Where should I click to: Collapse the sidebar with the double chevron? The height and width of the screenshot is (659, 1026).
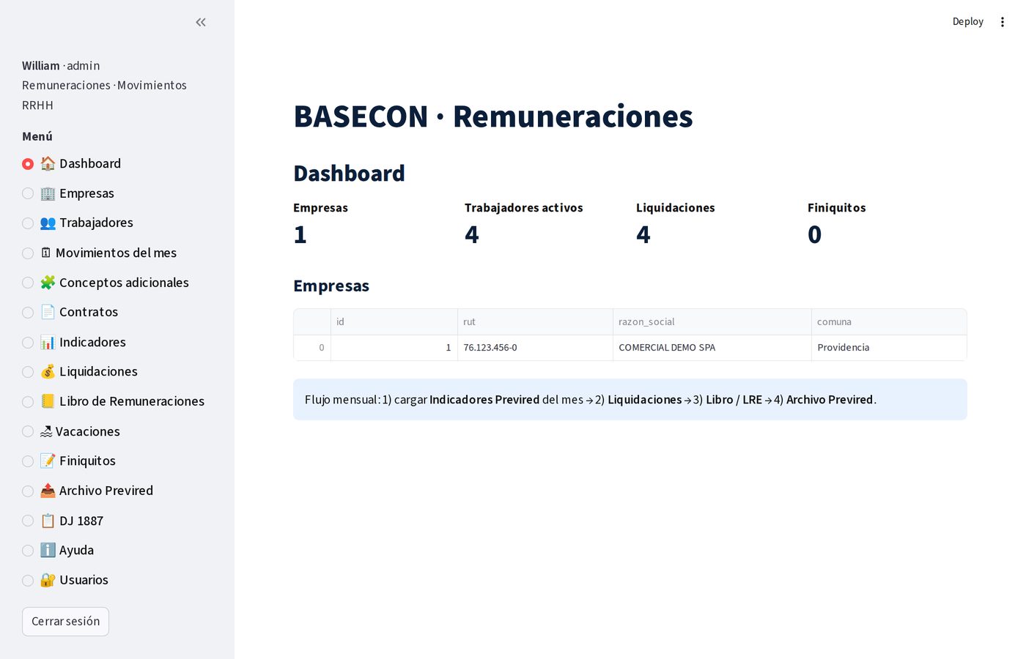pos(201,22)
